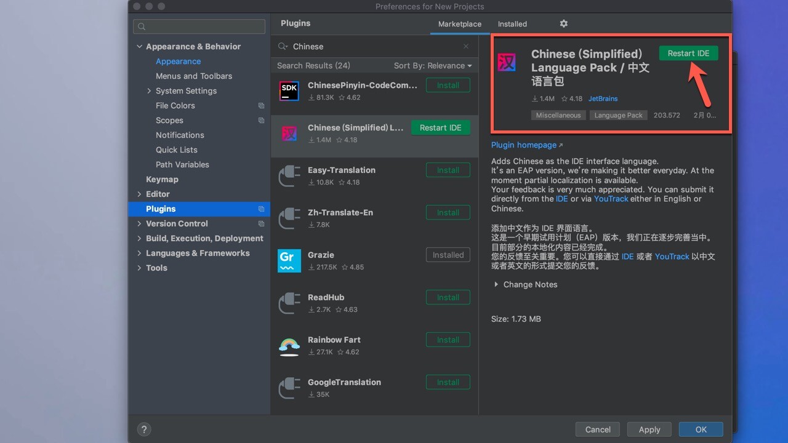Expand the Tools section
This screenshot has height=443, width=788.
pos(140,268)
